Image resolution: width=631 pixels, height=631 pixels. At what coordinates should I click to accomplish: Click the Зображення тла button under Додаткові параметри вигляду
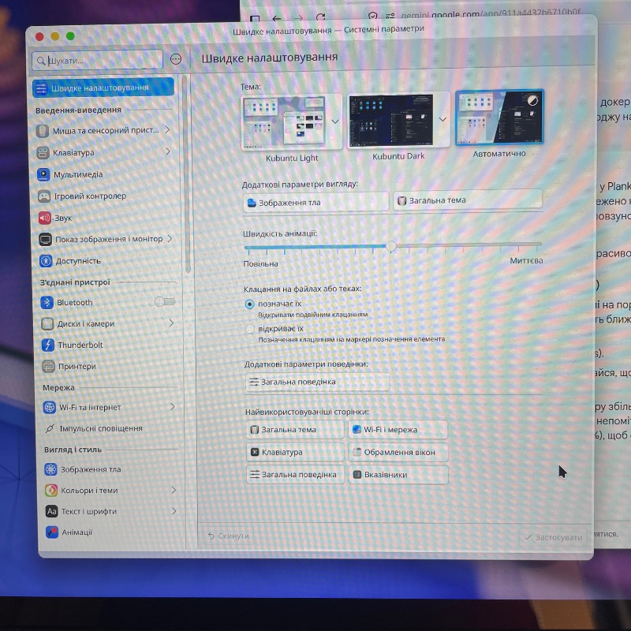tap(316, 203)
